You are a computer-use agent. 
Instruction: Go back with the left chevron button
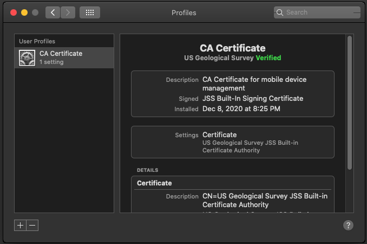click(x=53, y=12)
